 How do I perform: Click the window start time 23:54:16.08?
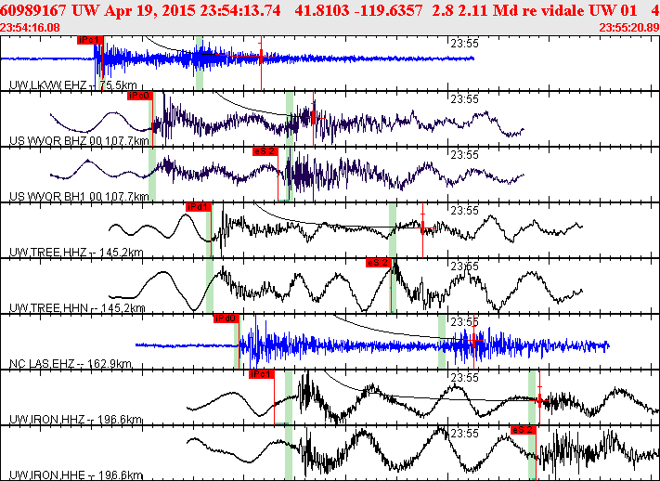pyautogui.click(x=30, y=28)
